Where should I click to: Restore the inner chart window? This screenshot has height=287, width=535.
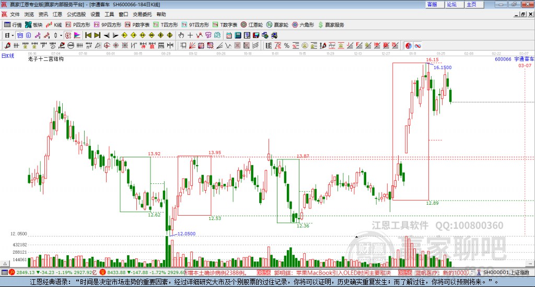tap(524, 14)
